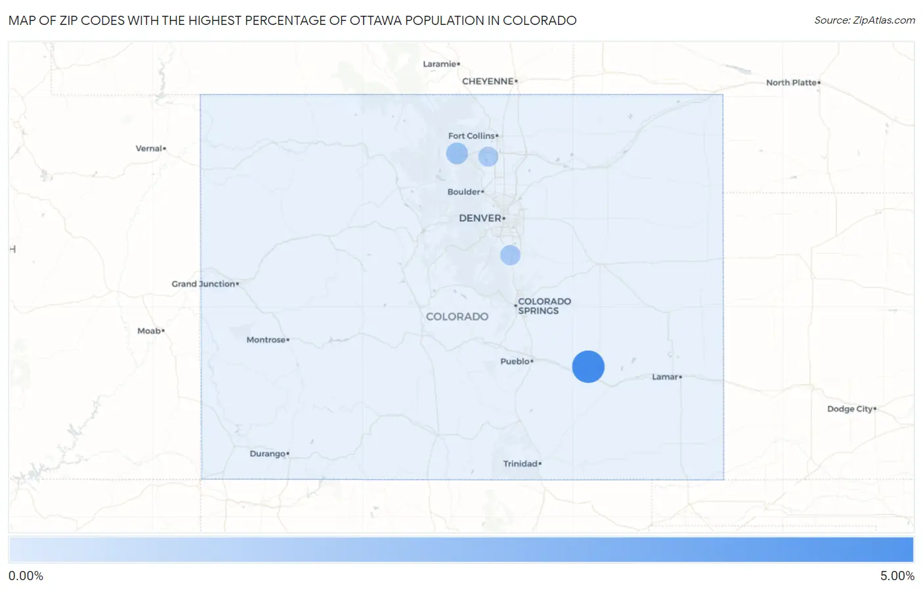The height and width of the screenshot is (590, 923).
Task: Click the large dark blue bubble near Pueblo
Action: [x=588, y=367]
